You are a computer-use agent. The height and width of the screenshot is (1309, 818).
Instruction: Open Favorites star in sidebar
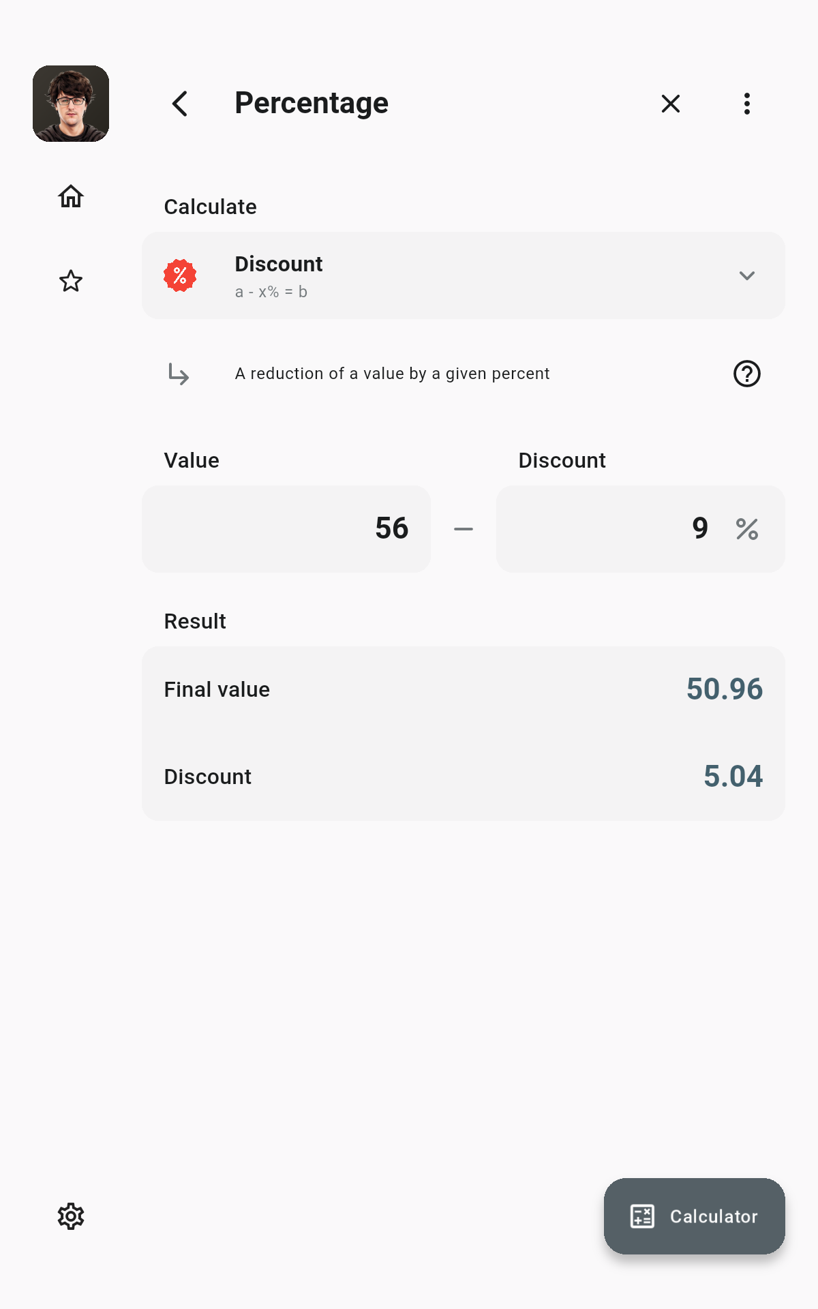(71, 281)
